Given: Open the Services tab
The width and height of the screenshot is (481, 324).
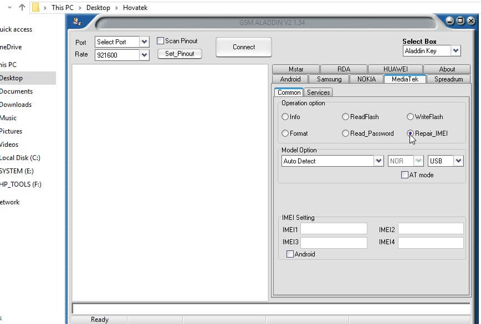Looking at the screenshot, I should coord(318,92).
